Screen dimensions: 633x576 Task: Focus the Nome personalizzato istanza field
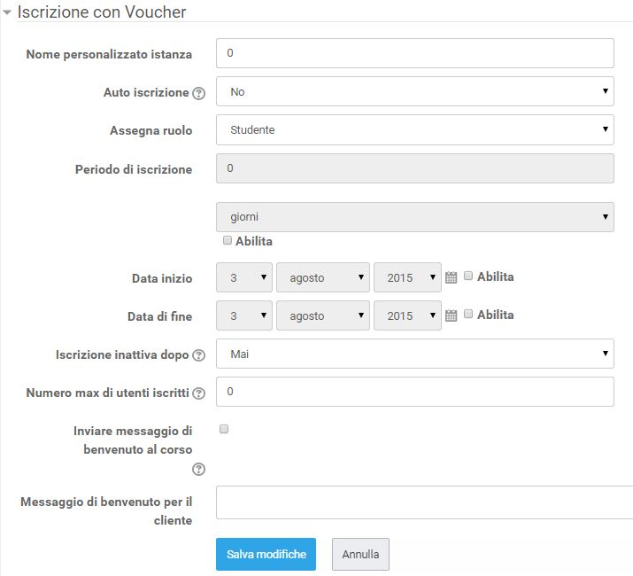[x=415, y=53]
